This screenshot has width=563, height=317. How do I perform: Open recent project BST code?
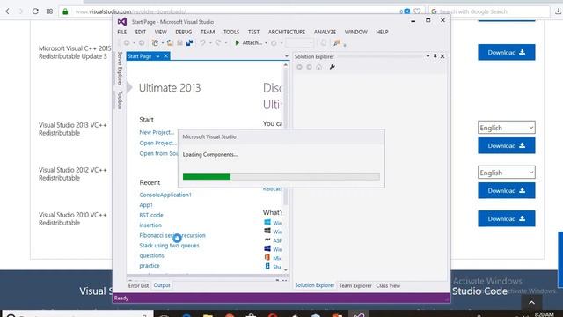click(151, 215)
